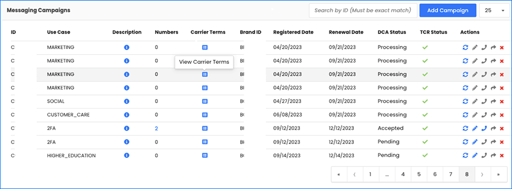Go to page 6
512x189 pixels.
435,174
